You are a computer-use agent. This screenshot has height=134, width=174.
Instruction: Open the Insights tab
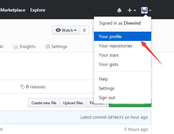click(x=24, y=47)
